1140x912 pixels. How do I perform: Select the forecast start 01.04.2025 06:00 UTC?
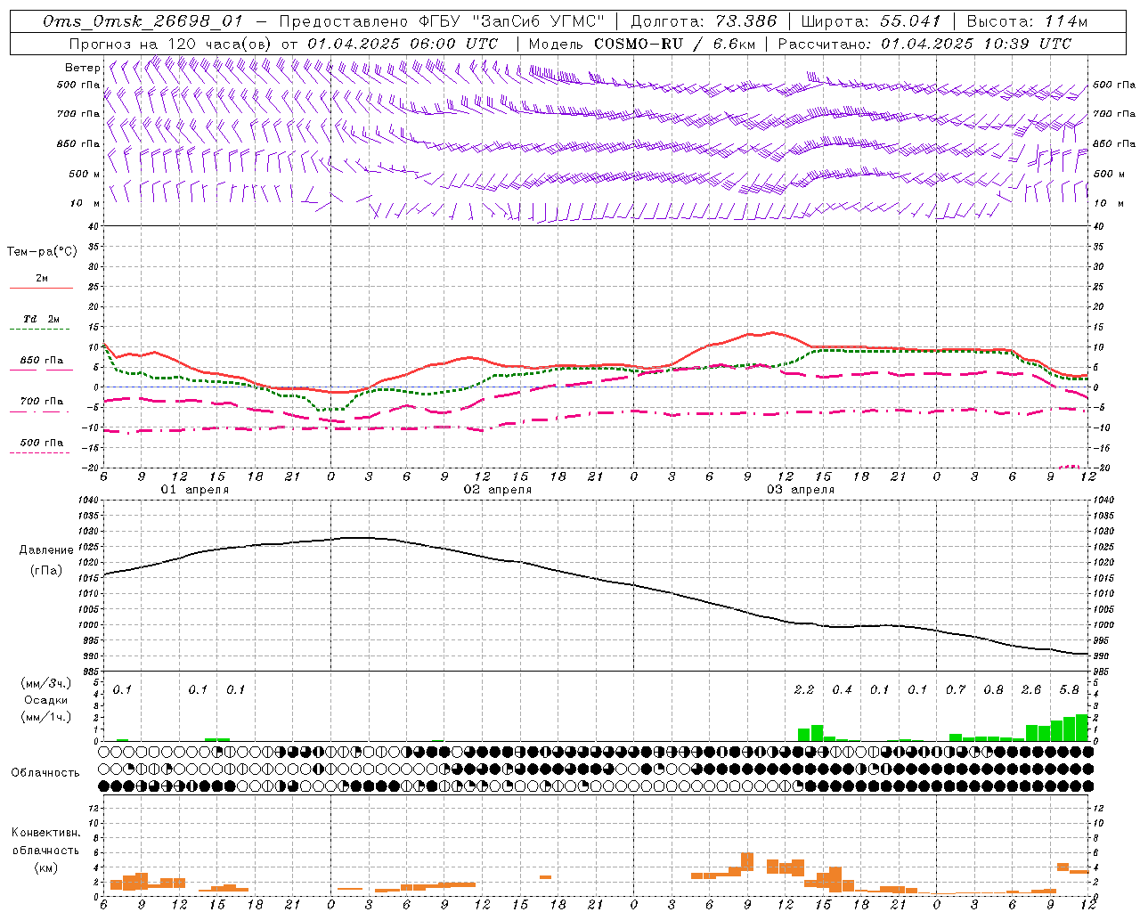(x=403, y=44)
